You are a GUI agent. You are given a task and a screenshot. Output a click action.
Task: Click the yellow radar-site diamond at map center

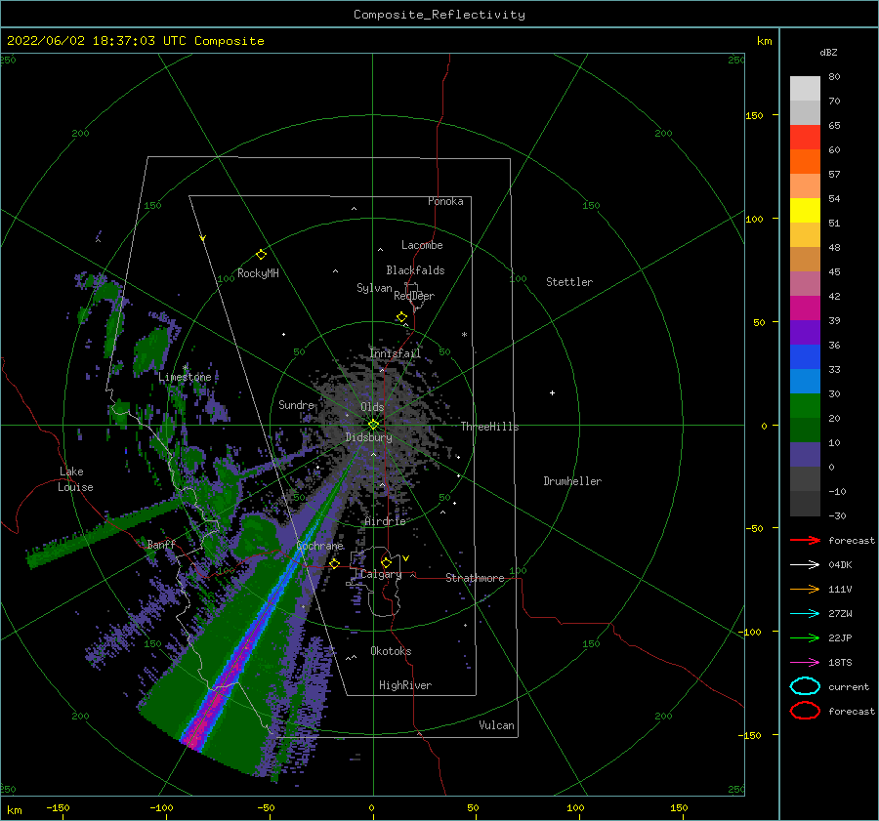point(373,425)
